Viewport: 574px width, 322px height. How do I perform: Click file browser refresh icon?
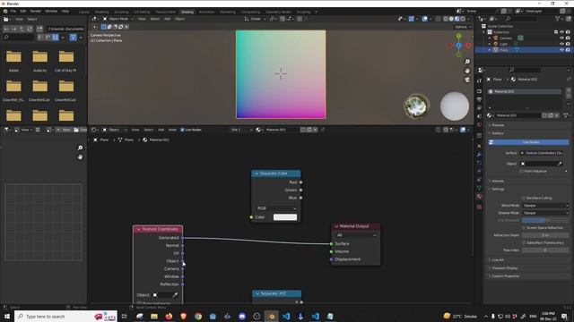30,29
